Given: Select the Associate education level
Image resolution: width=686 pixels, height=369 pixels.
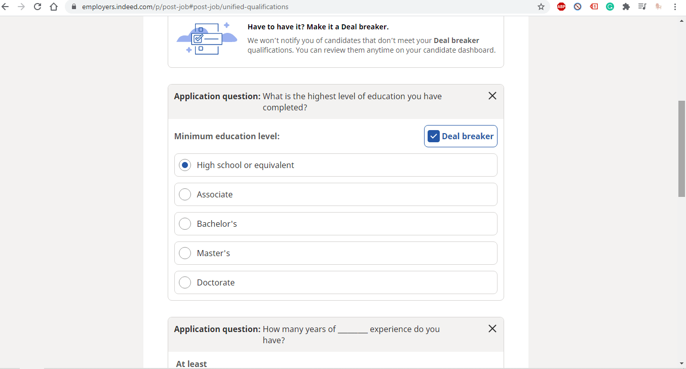Looking at the screenshot, I should tap(184, 194).
